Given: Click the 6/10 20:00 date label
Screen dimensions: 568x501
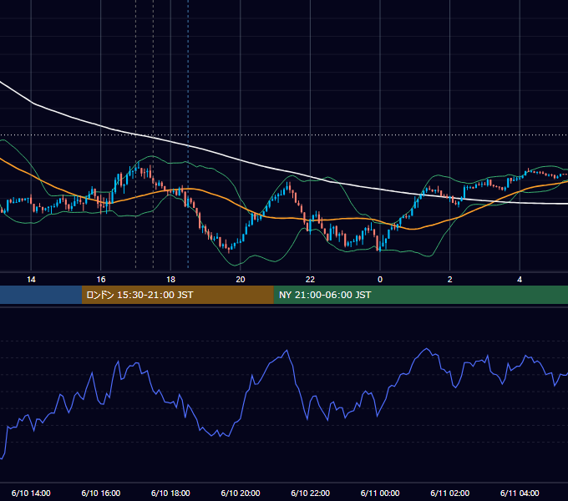Looking at the screenshot, I should click(x=241, y=493).
